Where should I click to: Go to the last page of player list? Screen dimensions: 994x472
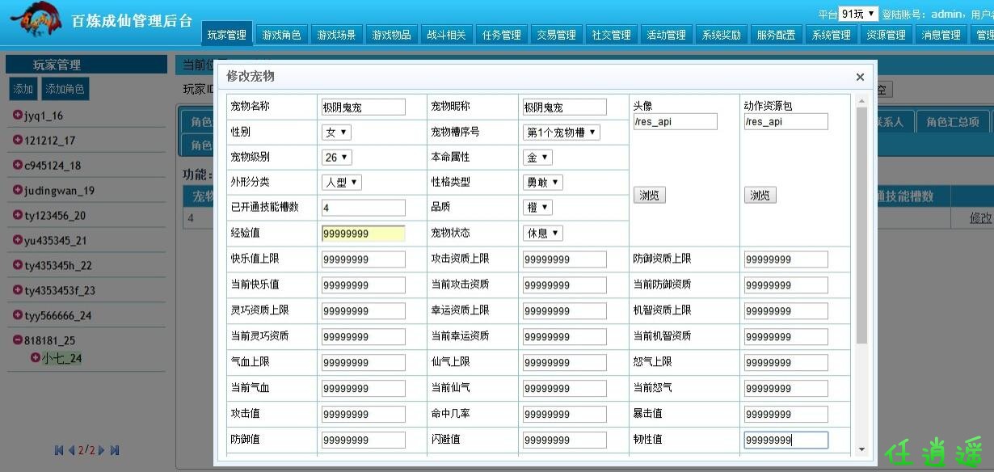pyautogui.click(x=115, y=450)
